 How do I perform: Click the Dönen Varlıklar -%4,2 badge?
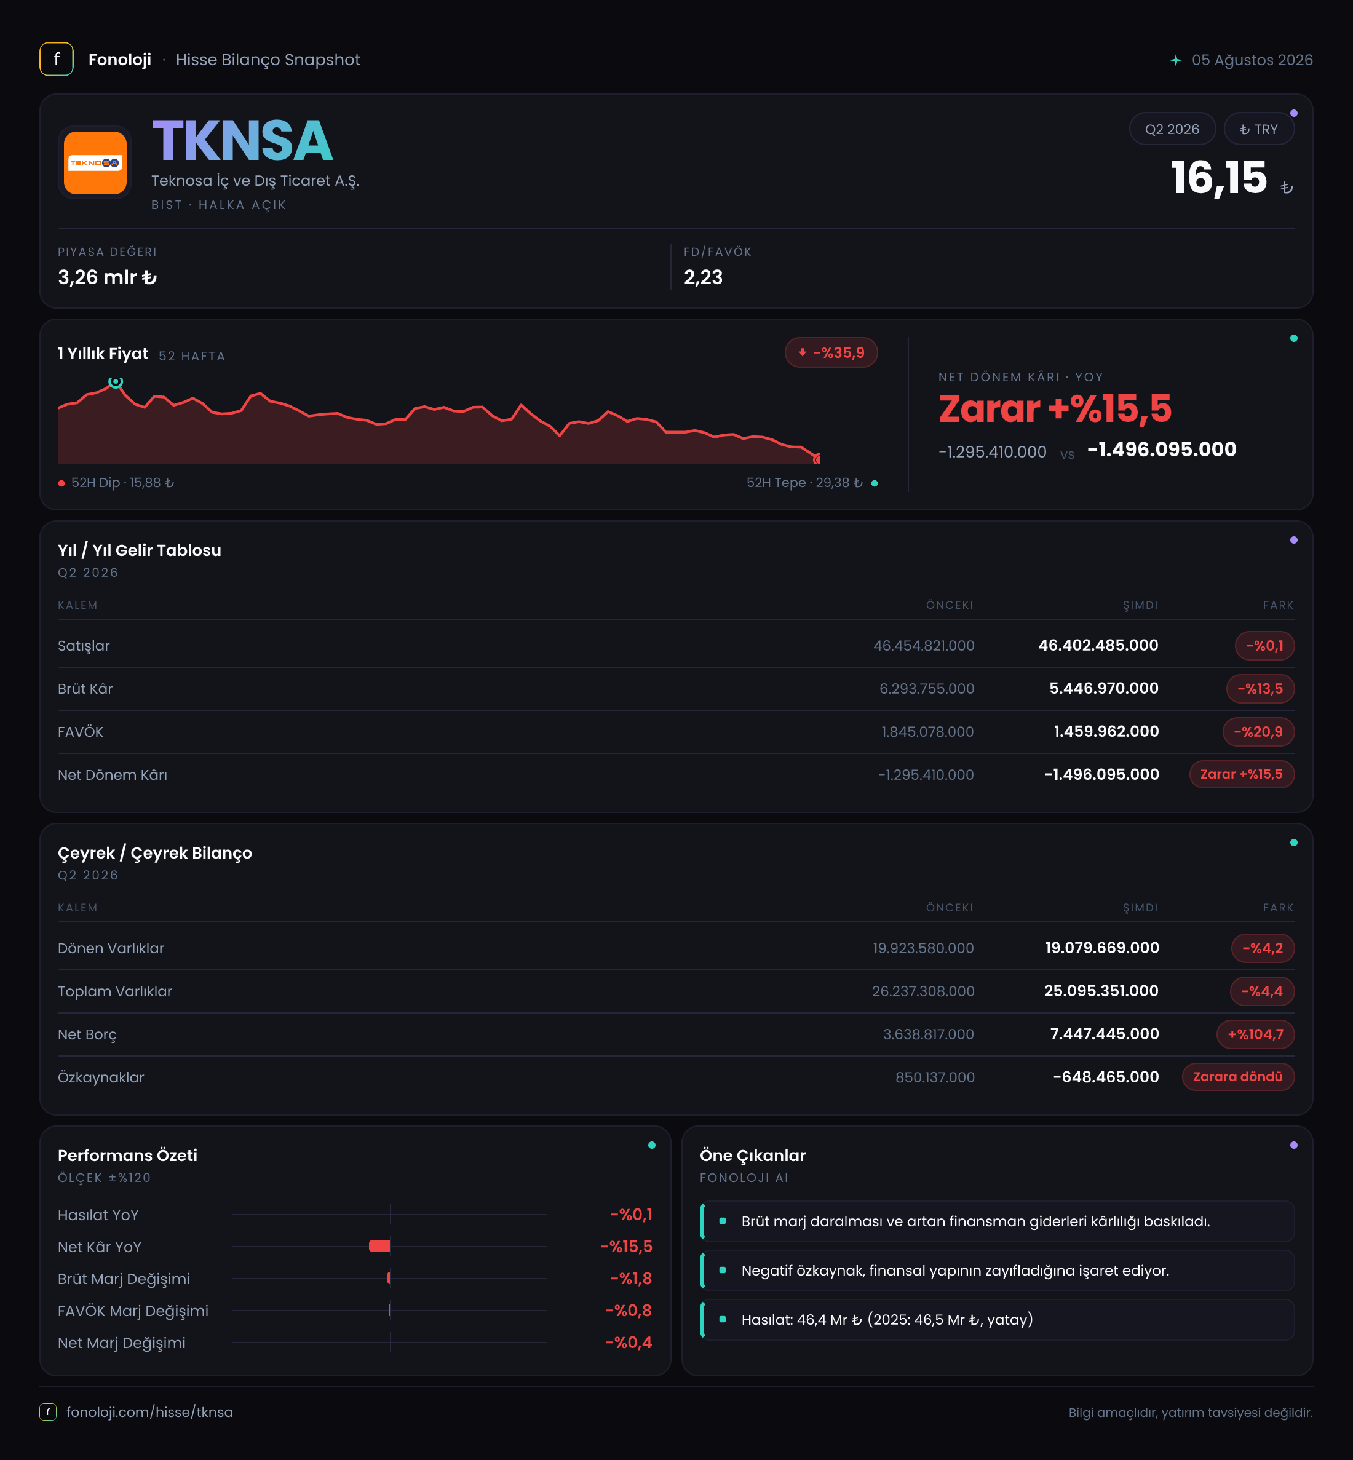tap(1263, 948)
